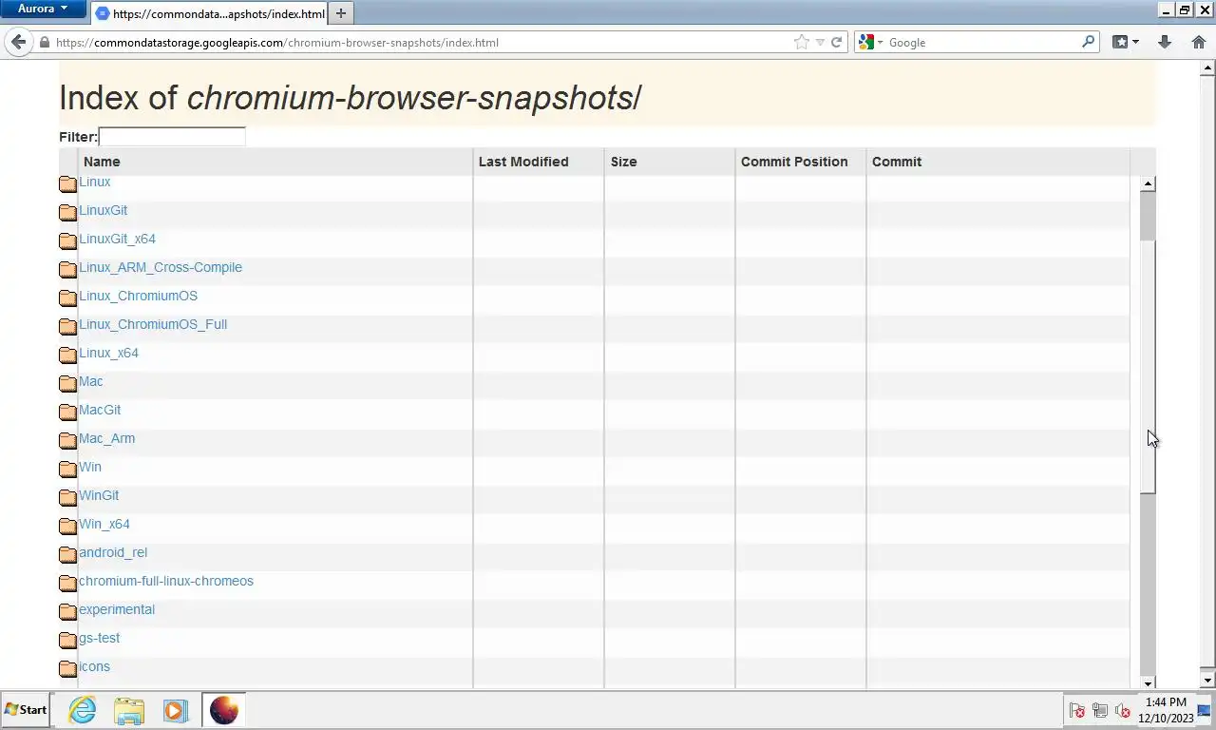Open the Linux folder link
Screen dimensions: 1216x730
pos(94,182)
